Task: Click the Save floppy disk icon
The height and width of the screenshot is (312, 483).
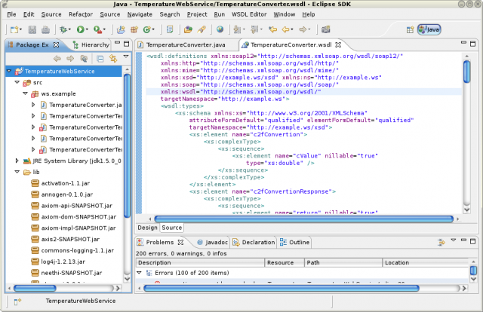Action: point(32,29)
